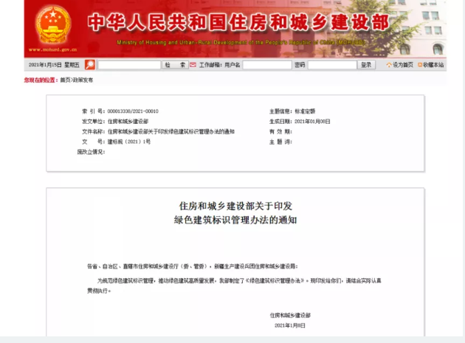465x343 pixels.
Task: Click the 废改立情况 label
Action: point(91,152)
